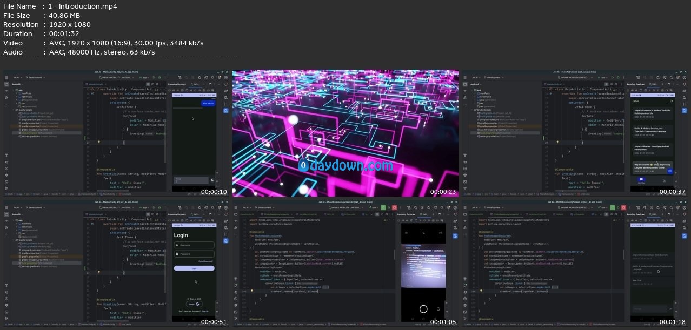Viewport: 691px width, 330px height.
Task: Select the duration value "00:01:32"
Action: 64,34
